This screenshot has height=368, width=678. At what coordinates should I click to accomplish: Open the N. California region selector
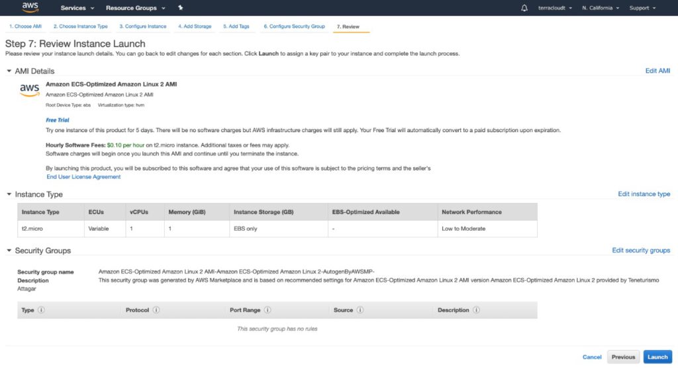pos(601,8)
